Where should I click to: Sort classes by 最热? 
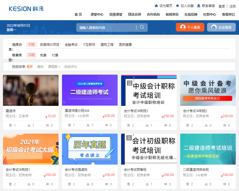(40, 66)
